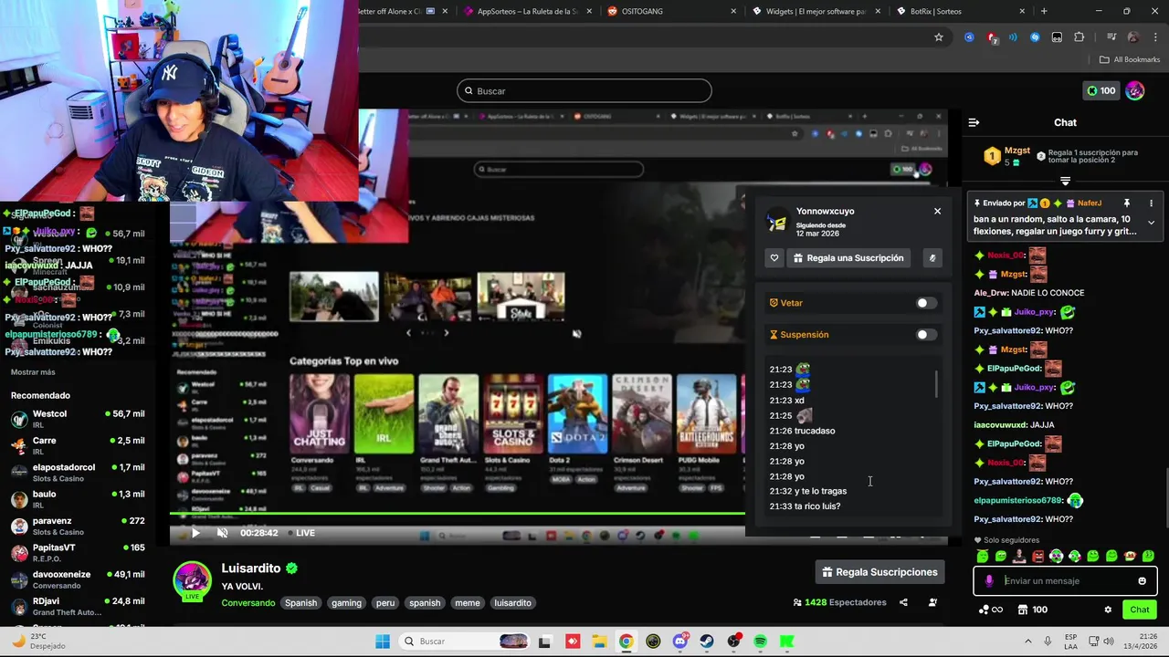Click Mostrar más in sidebar

coord(33,372)
